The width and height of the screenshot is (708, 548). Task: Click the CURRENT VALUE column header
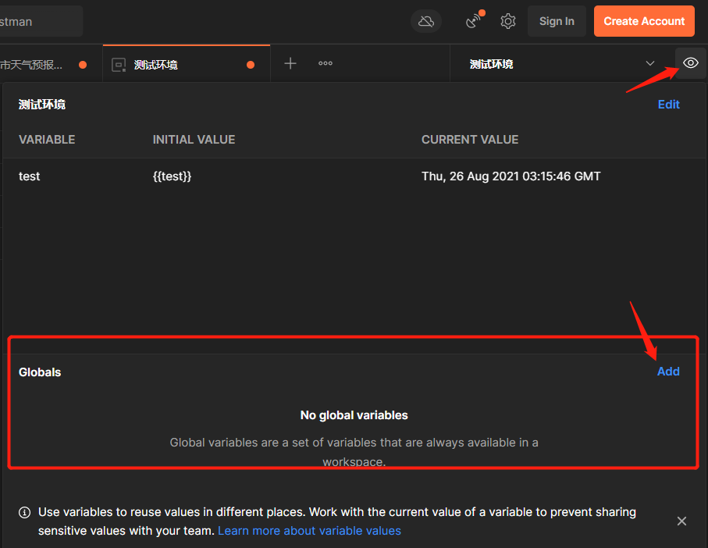(470, 140)
